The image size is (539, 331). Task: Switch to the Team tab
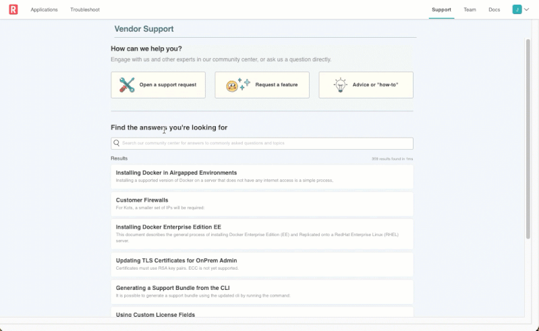tap(470, 9)
